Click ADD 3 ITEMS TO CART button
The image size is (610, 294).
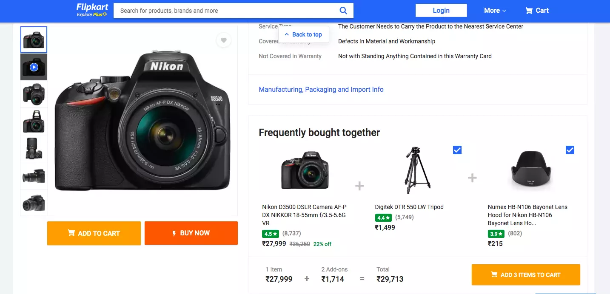click(x=526, y=275)
